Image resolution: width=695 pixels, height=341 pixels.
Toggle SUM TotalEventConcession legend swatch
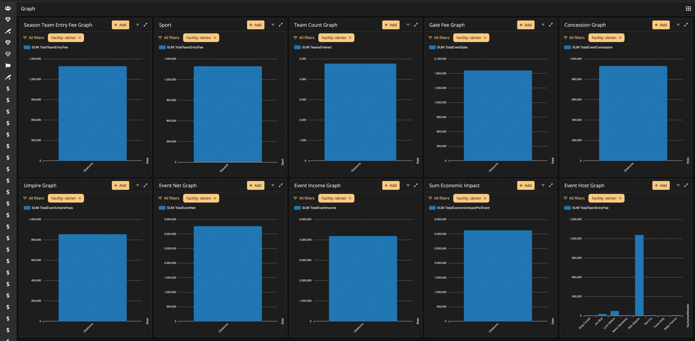coord(567,47)
